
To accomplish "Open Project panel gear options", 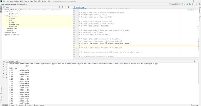I will pyautogui.click(x=68, y=7).
